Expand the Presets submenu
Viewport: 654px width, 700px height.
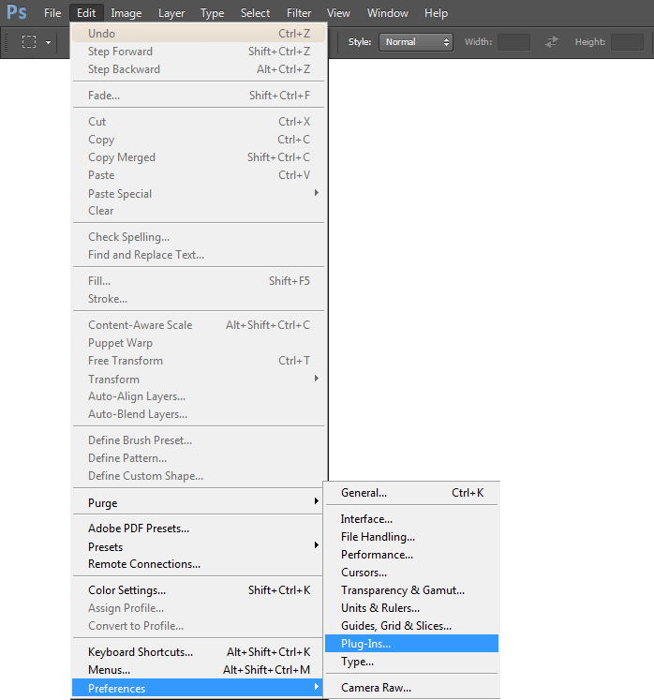(198, 546)
